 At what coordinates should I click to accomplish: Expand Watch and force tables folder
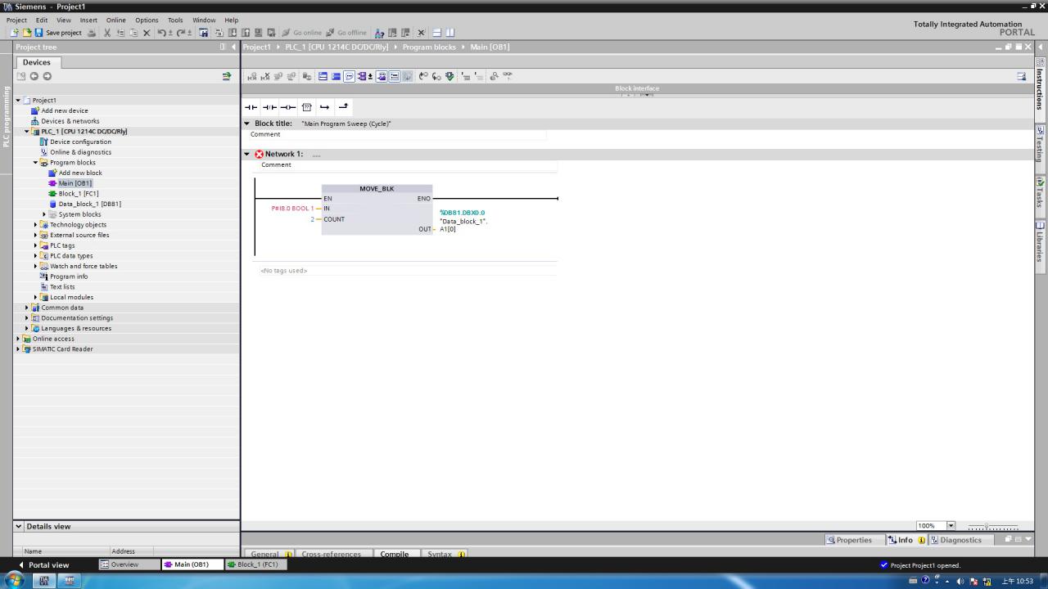pos(36,266)
